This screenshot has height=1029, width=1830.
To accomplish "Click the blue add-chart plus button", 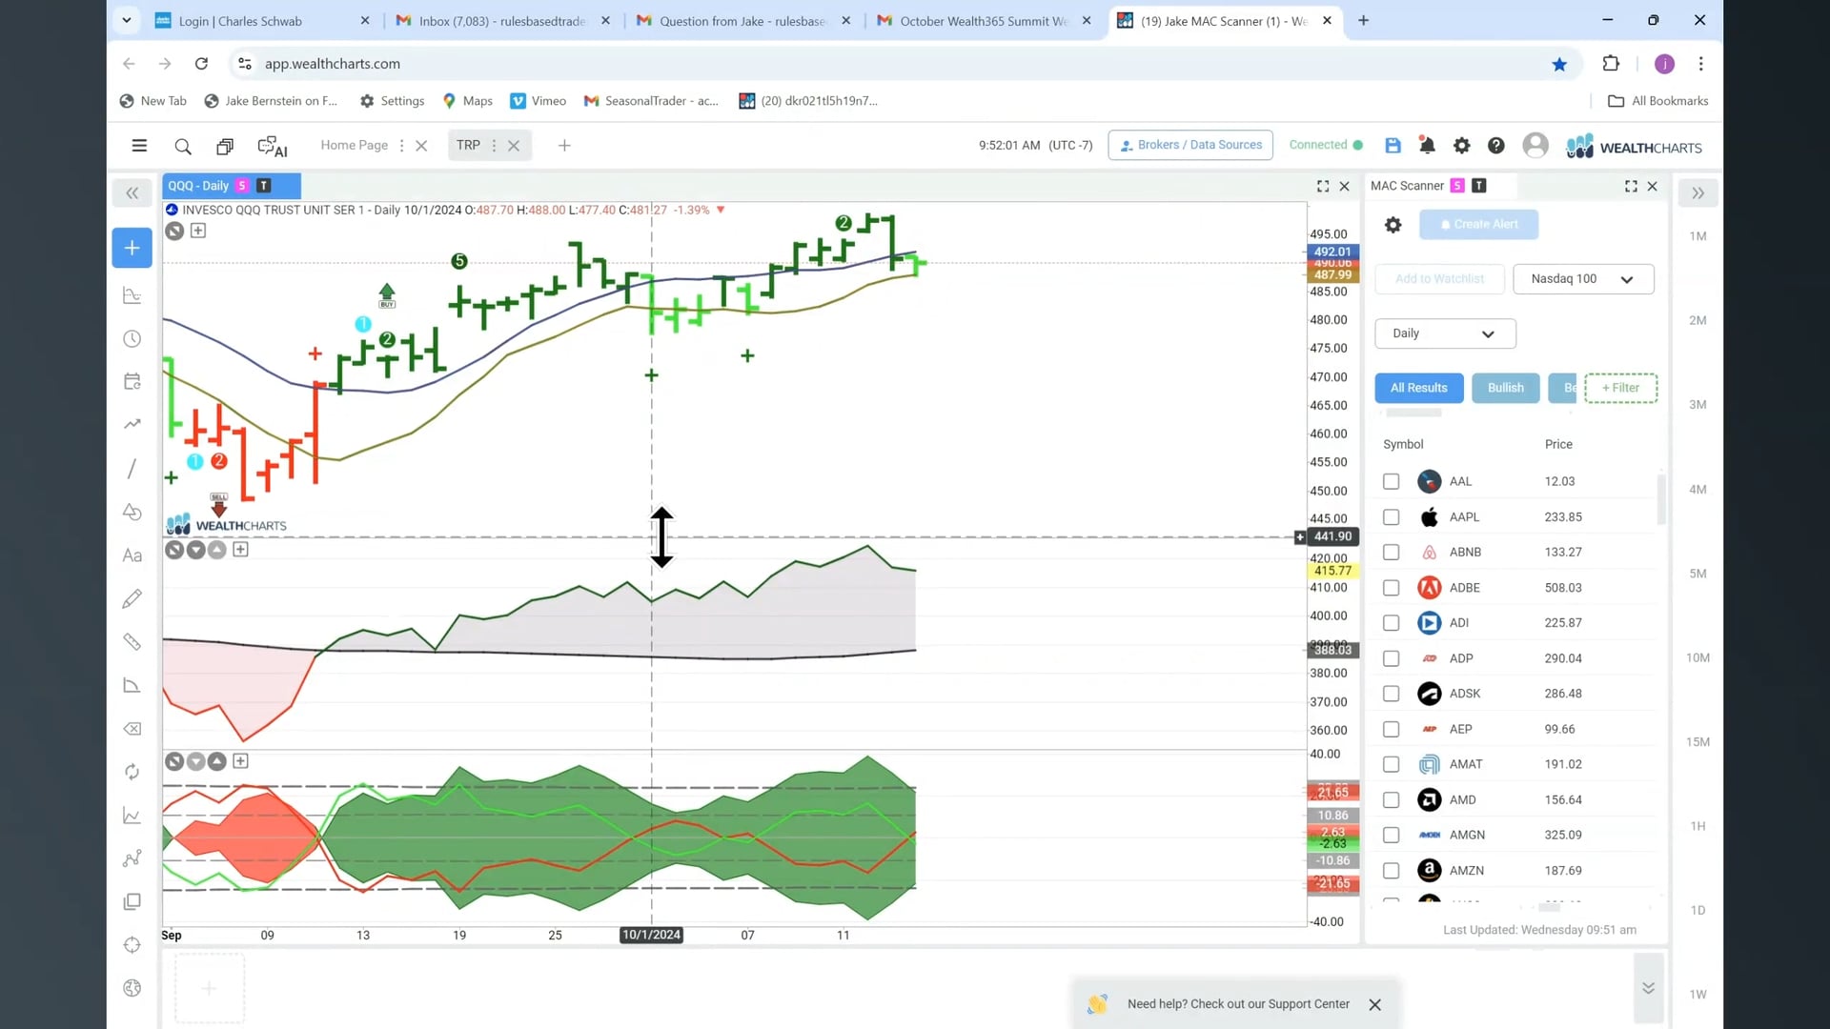I will coord(132,248).
